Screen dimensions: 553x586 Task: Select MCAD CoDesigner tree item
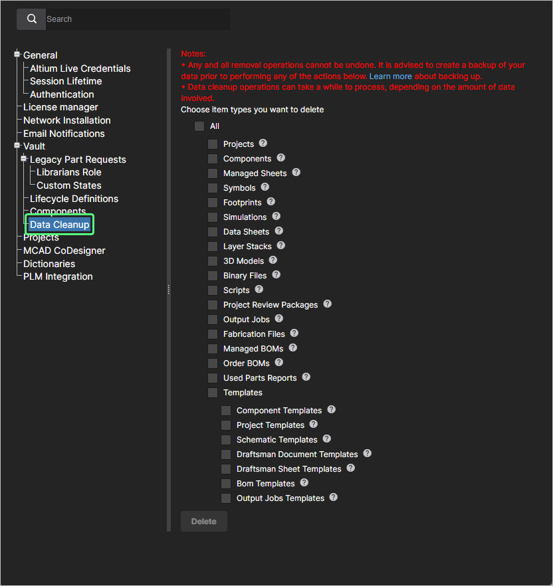coord(64,250)
